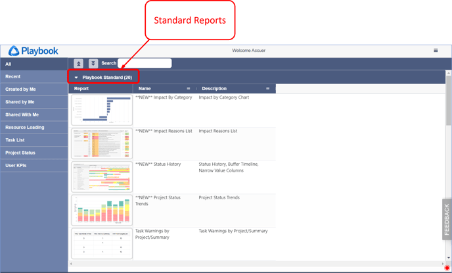
Task: Open the Status History report thumbnail
Action: pos(102,177)
